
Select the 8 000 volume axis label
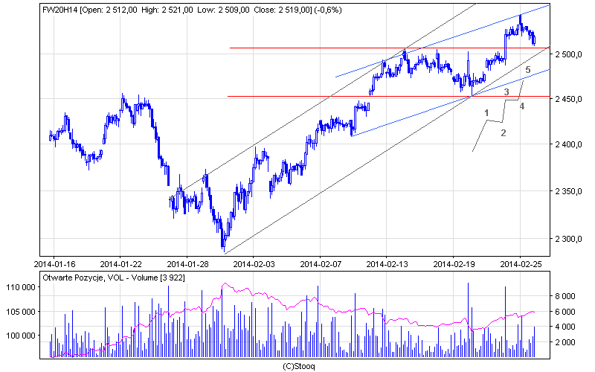point(565,296)
